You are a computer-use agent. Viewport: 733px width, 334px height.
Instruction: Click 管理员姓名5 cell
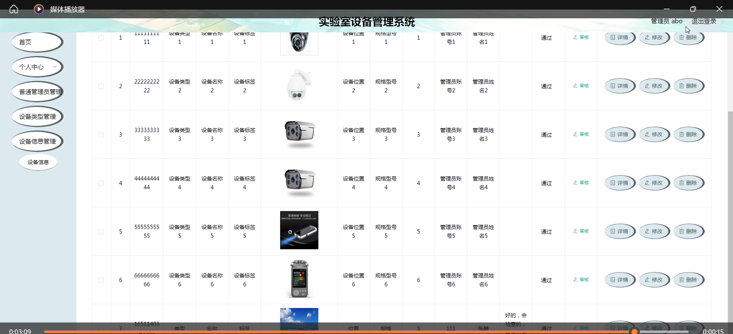click(x=483, y=231)
